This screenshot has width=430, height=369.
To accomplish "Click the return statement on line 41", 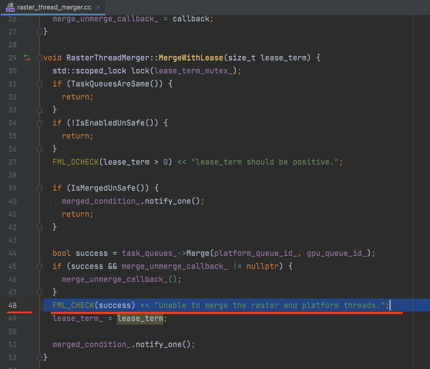I will click(x=78, y=214).
